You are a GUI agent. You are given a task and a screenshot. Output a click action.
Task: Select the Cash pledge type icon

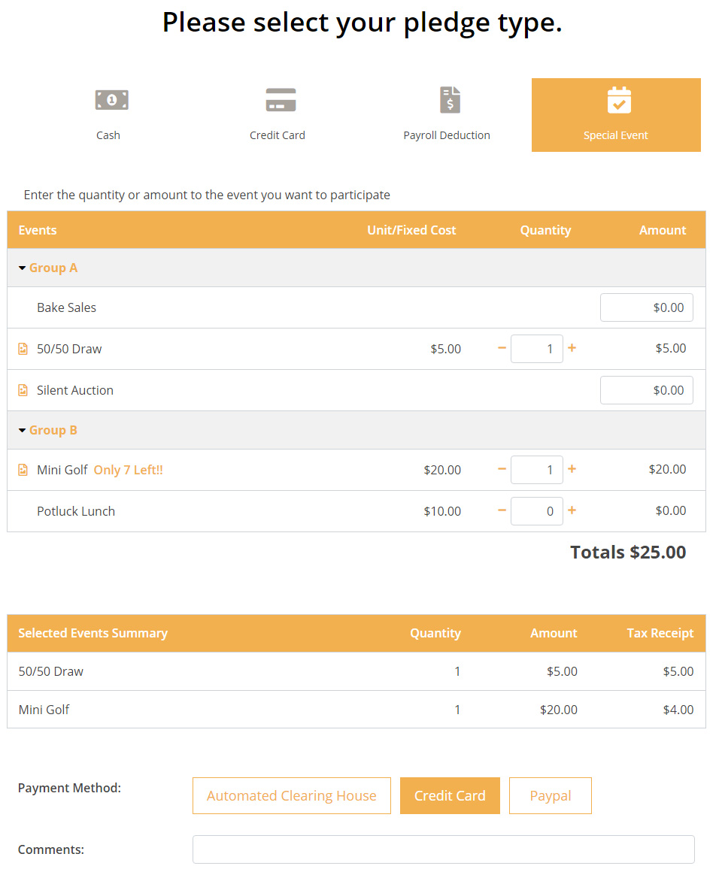tap(111, 99)
